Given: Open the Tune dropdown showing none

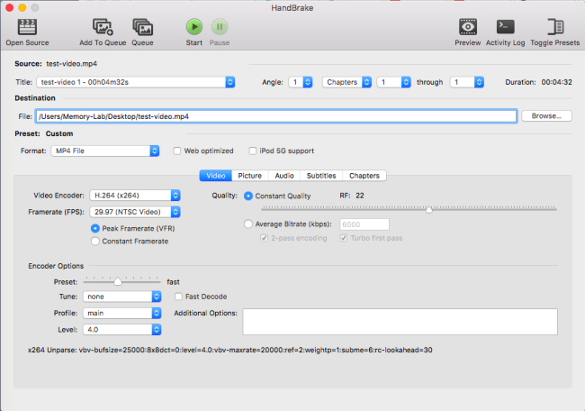Looking at the screenshot, I should tap(122, 297).
